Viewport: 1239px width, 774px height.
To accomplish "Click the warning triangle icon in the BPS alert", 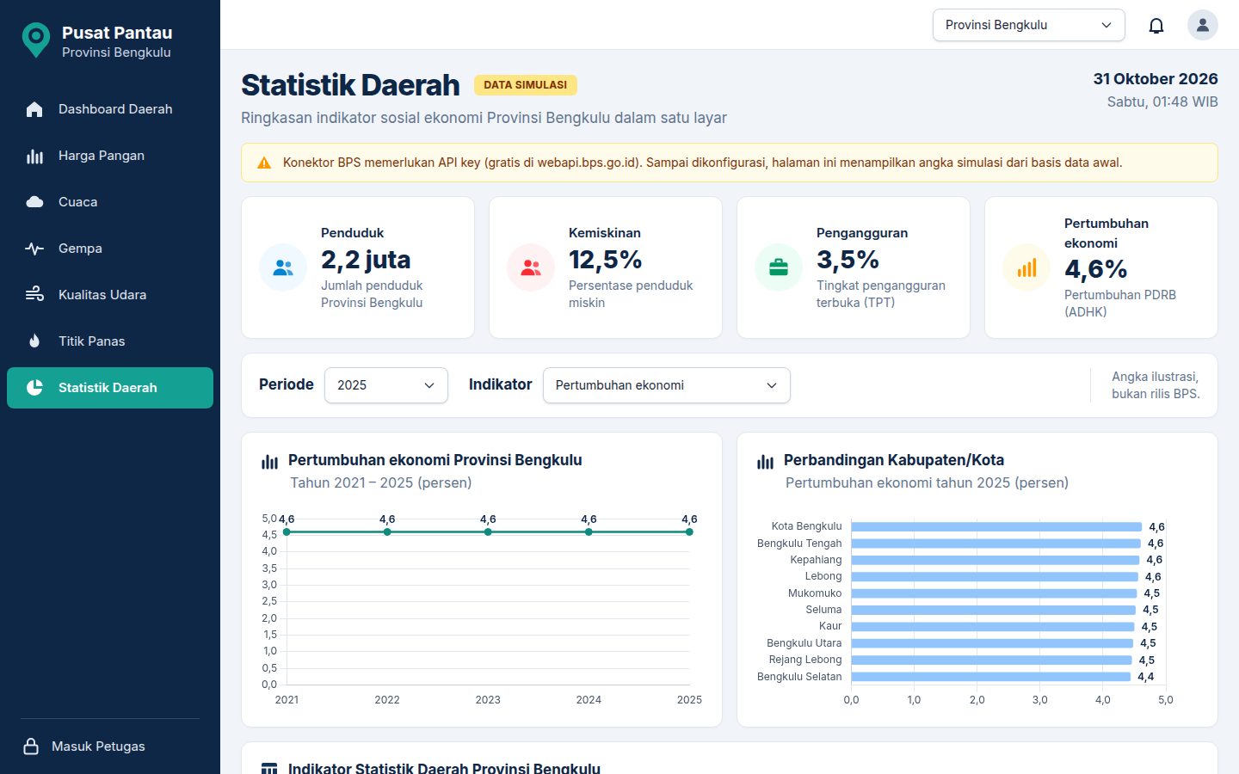I will [x=264, y=163].
